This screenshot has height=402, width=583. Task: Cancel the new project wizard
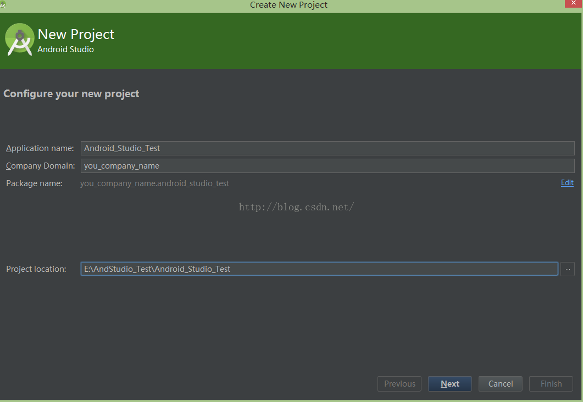501,384
